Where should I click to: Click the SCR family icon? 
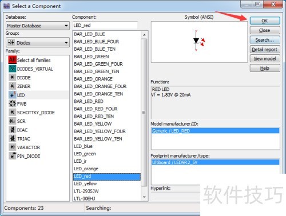point(13,121)
